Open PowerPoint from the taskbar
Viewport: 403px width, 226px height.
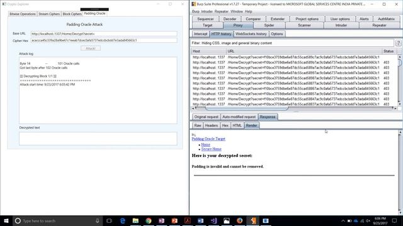click(174, 220)
